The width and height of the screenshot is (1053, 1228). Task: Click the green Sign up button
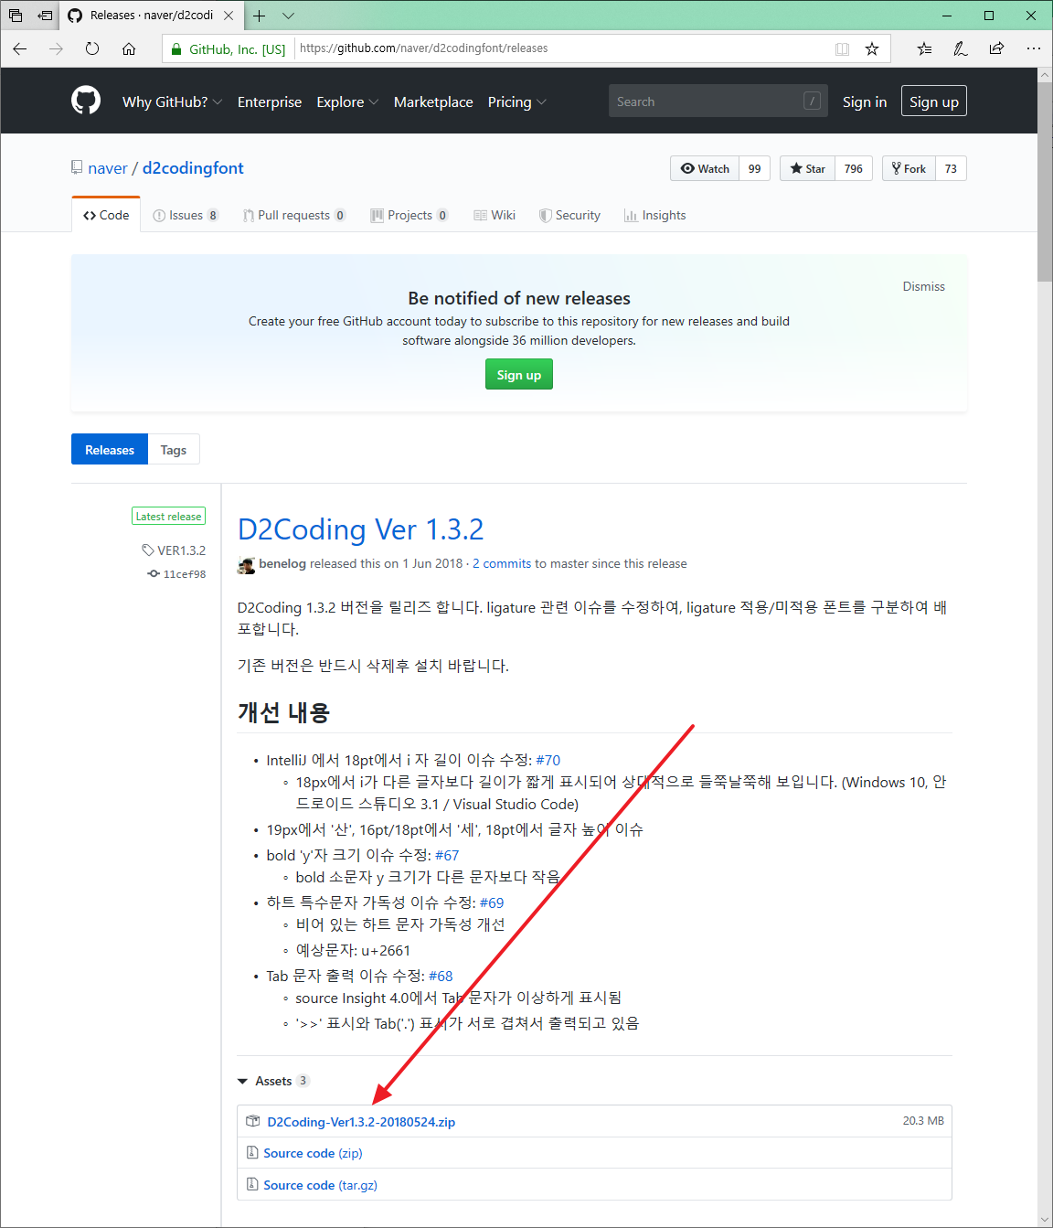tap(519, 375)
